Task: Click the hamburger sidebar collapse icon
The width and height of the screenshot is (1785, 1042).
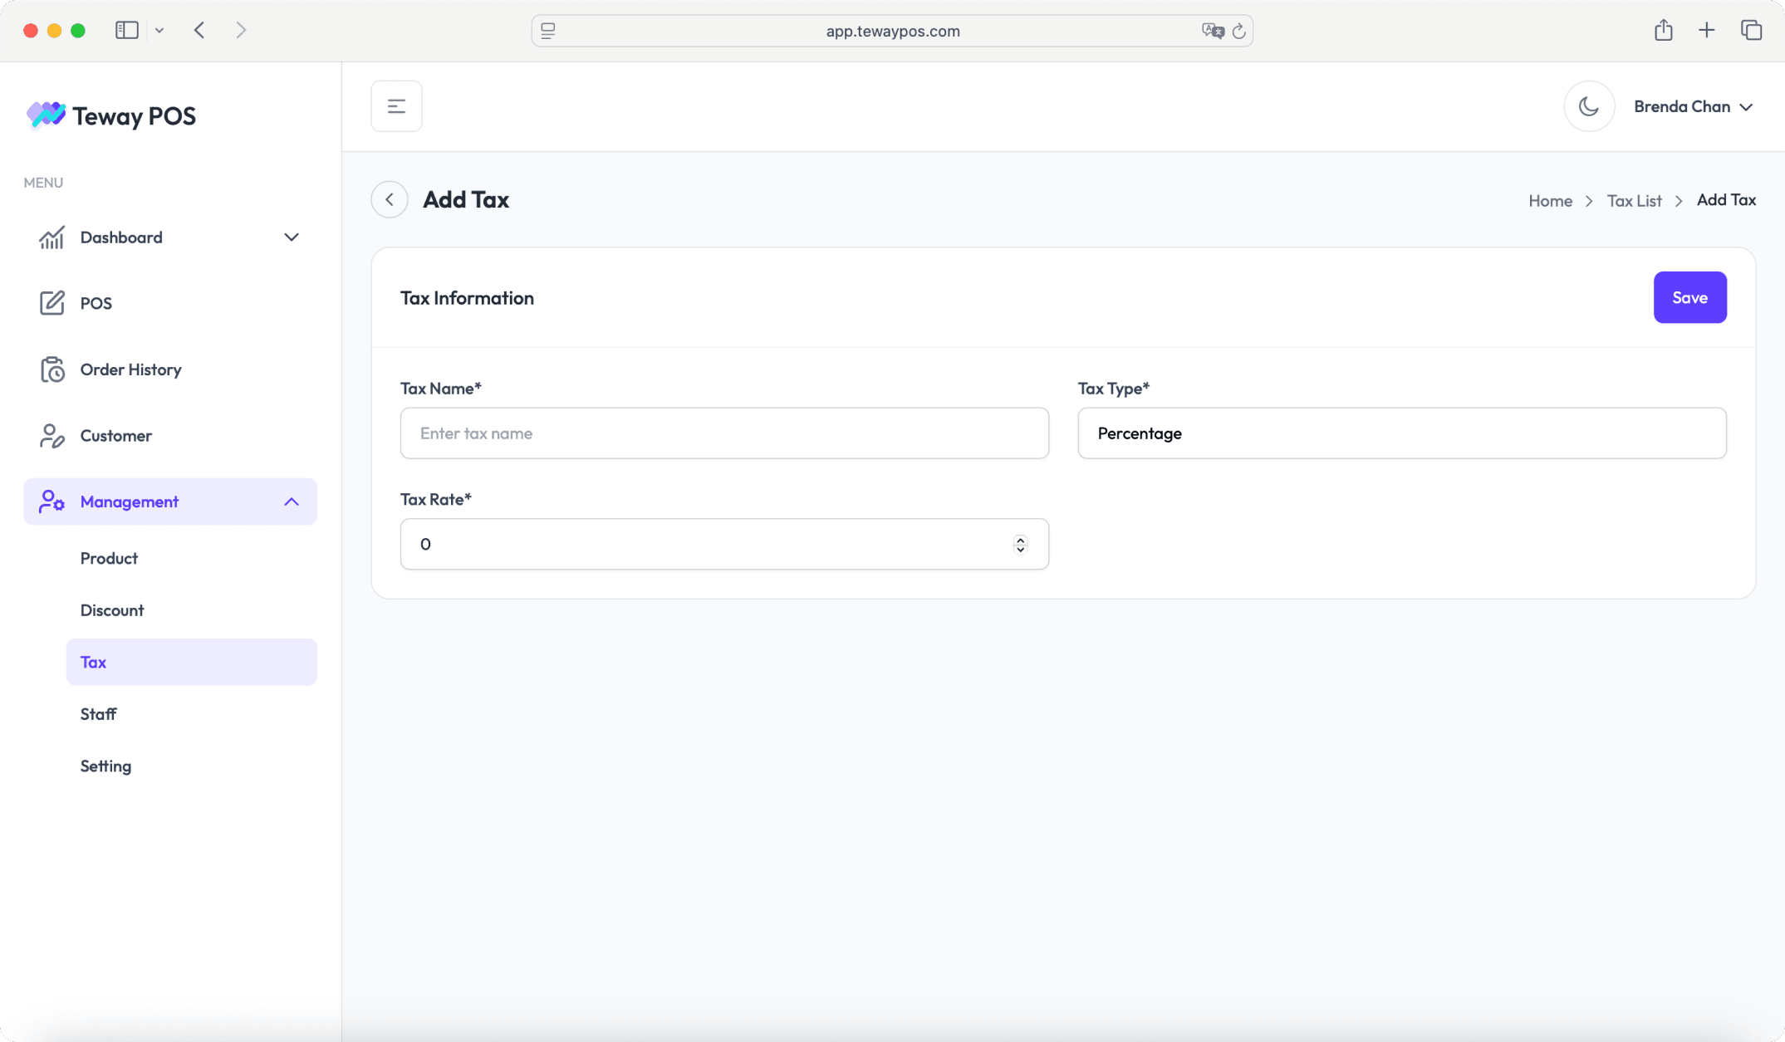Action: 396,106
